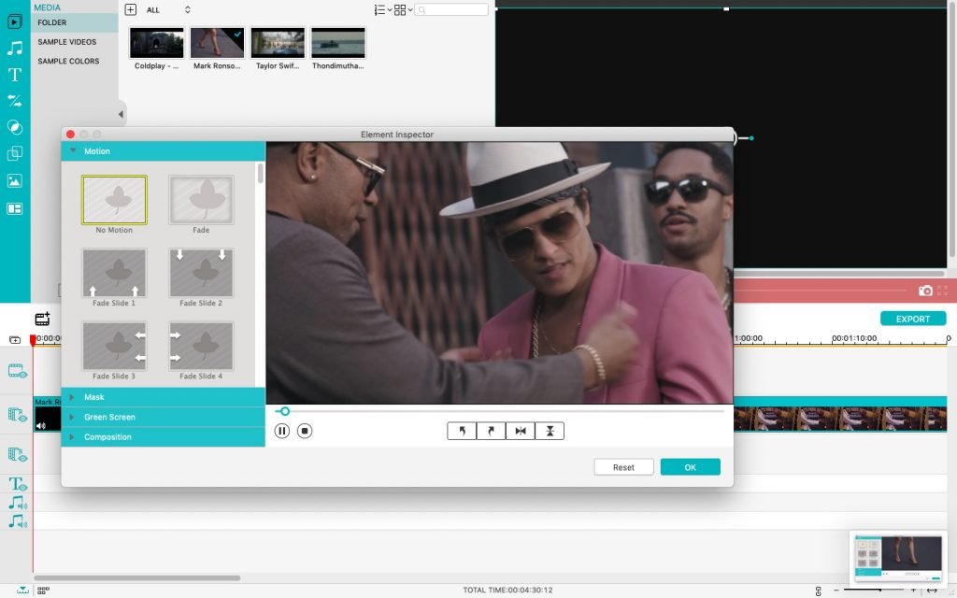Stop the Element Inspector preview playback
The width and height of the screenshot is (957, 598).
click(x=305, y=431)
